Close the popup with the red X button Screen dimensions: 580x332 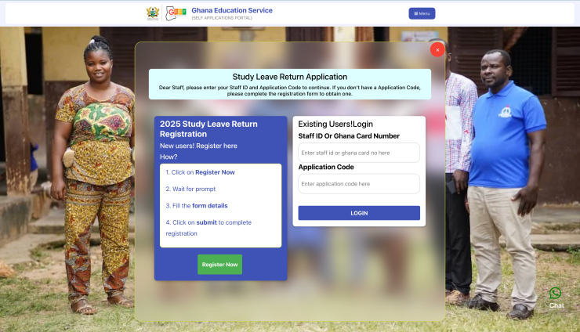437,49
